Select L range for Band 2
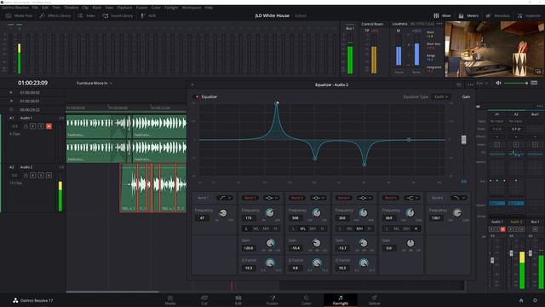This screenshot has width=545, height=307. pos(246,229)
